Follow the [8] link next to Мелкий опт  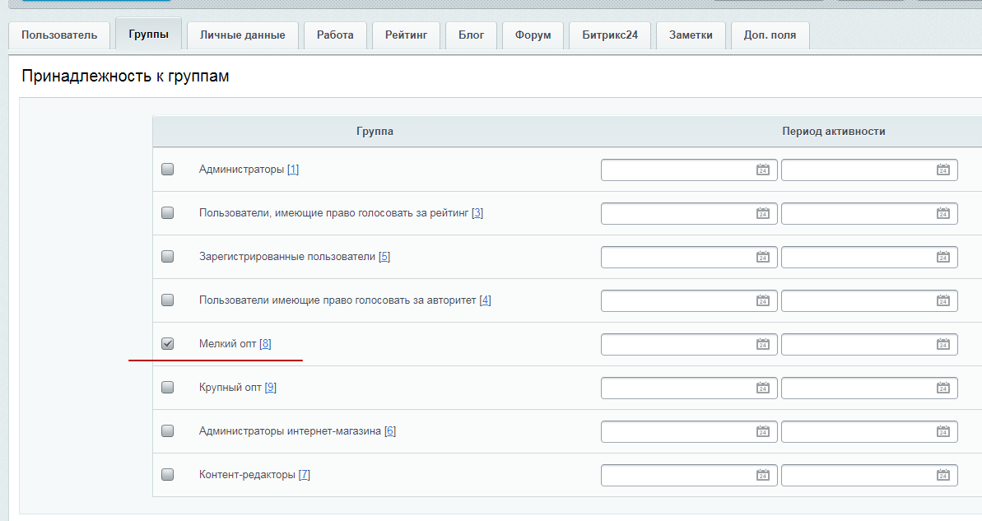[265, 344]
